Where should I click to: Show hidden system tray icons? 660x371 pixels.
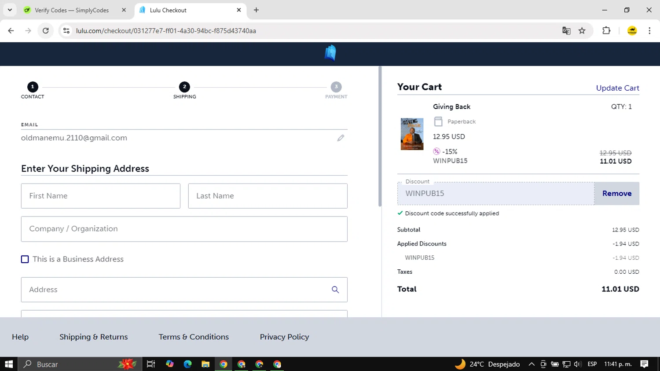pos(532,364)
